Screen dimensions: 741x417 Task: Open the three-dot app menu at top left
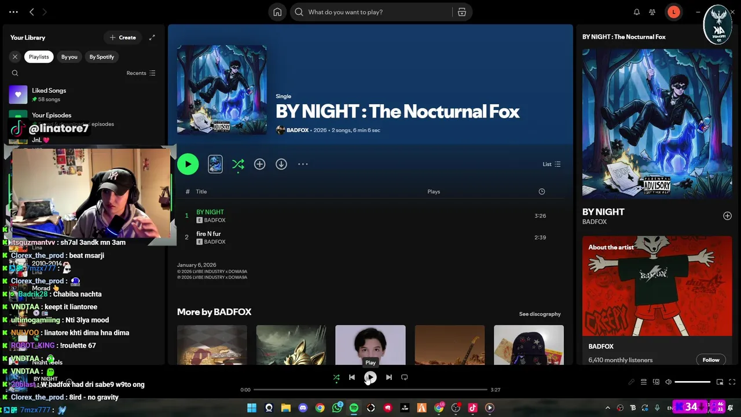coord(13,12)
